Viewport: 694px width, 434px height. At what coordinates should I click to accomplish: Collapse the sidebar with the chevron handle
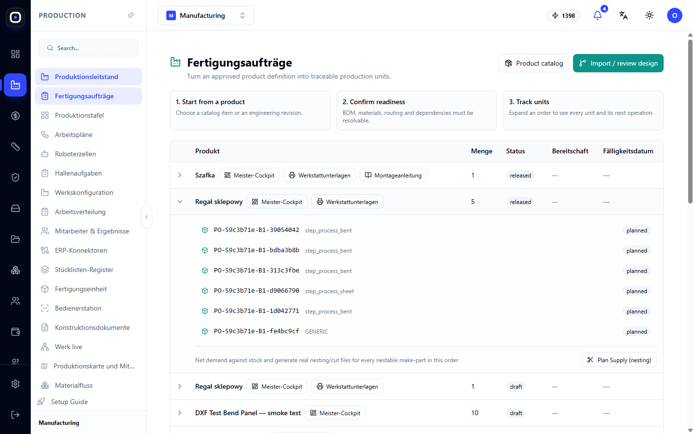coord(147,217)
